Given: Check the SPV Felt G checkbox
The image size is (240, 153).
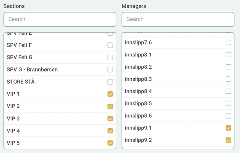Looking at the screenshot, I should (x=110, y=58).
